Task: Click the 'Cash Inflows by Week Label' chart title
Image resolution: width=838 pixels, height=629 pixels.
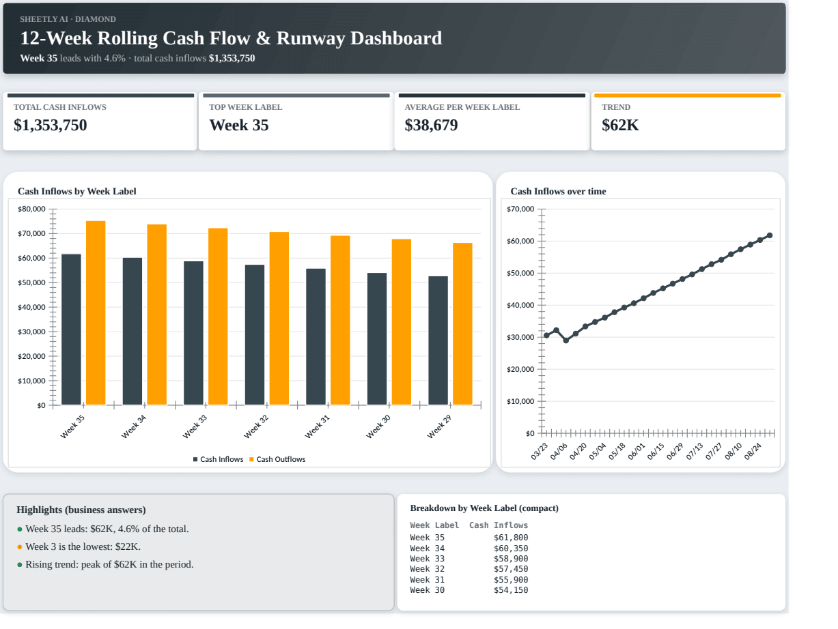Action: coord(77,192)
